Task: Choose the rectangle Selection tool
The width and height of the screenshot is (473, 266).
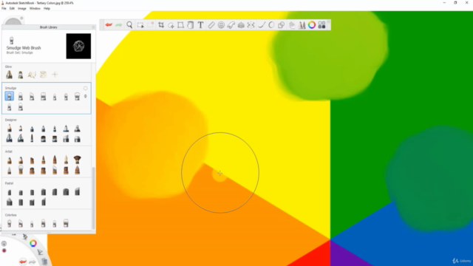Action: 140,25
